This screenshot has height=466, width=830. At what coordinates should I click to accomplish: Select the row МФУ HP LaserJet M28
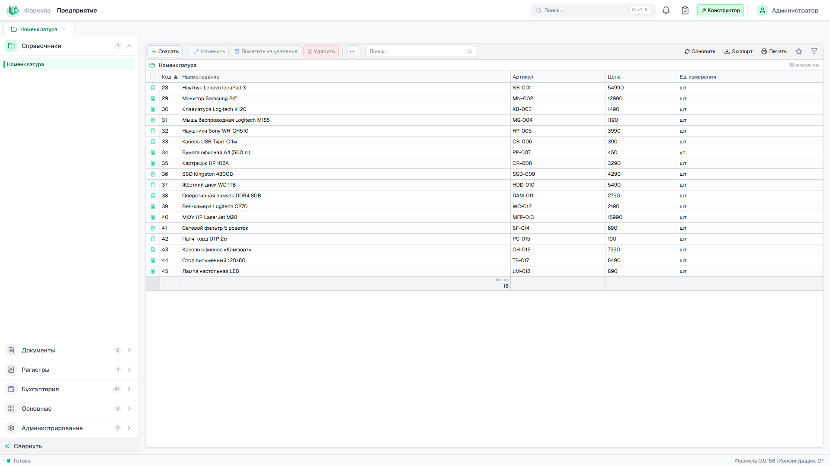click(x=484, y=217)
